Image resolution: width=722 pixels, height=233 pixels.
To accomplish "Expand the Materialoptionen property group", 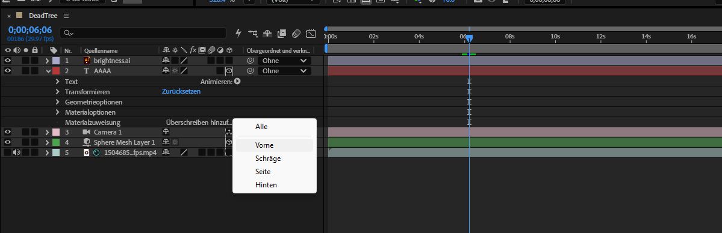I will pos(58,112).
